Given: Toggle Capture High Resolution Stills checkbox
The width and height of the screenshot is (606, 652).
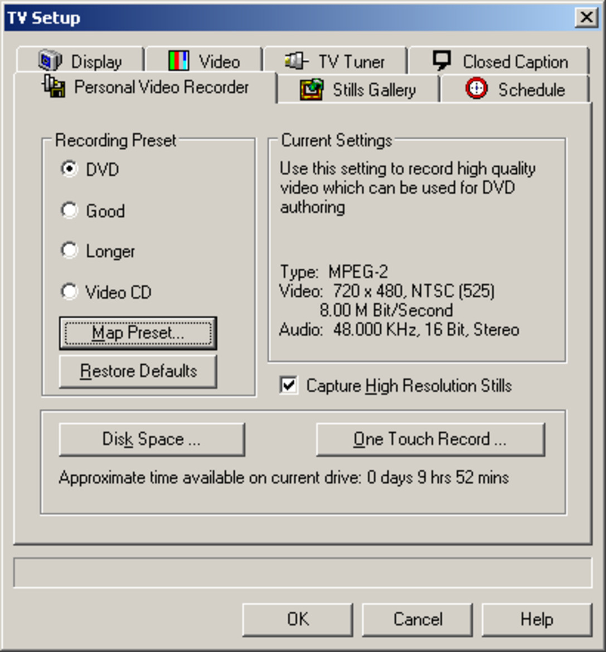Looking at the screenshot, I should 289,385.
